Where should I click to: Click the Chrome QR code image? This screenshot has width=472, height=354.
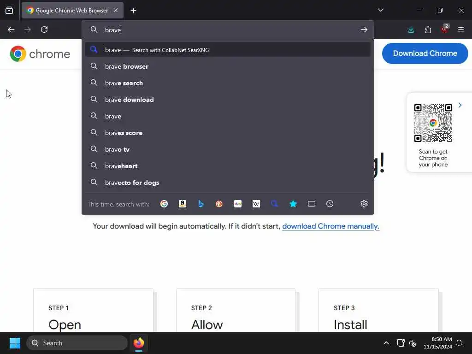433,123
